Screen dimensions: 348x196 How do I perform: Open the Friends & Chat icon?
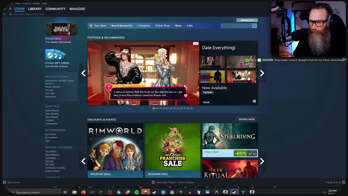tap(343, 182)
